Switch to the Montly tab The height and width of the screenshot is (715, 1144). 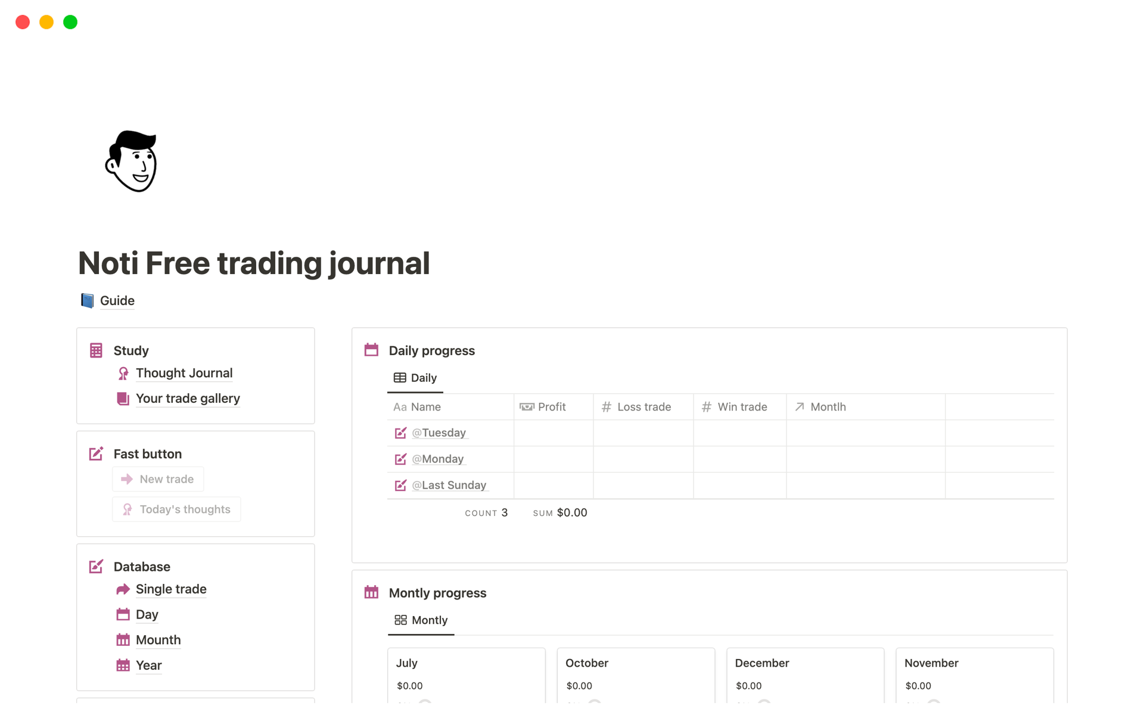pos(421,620)
